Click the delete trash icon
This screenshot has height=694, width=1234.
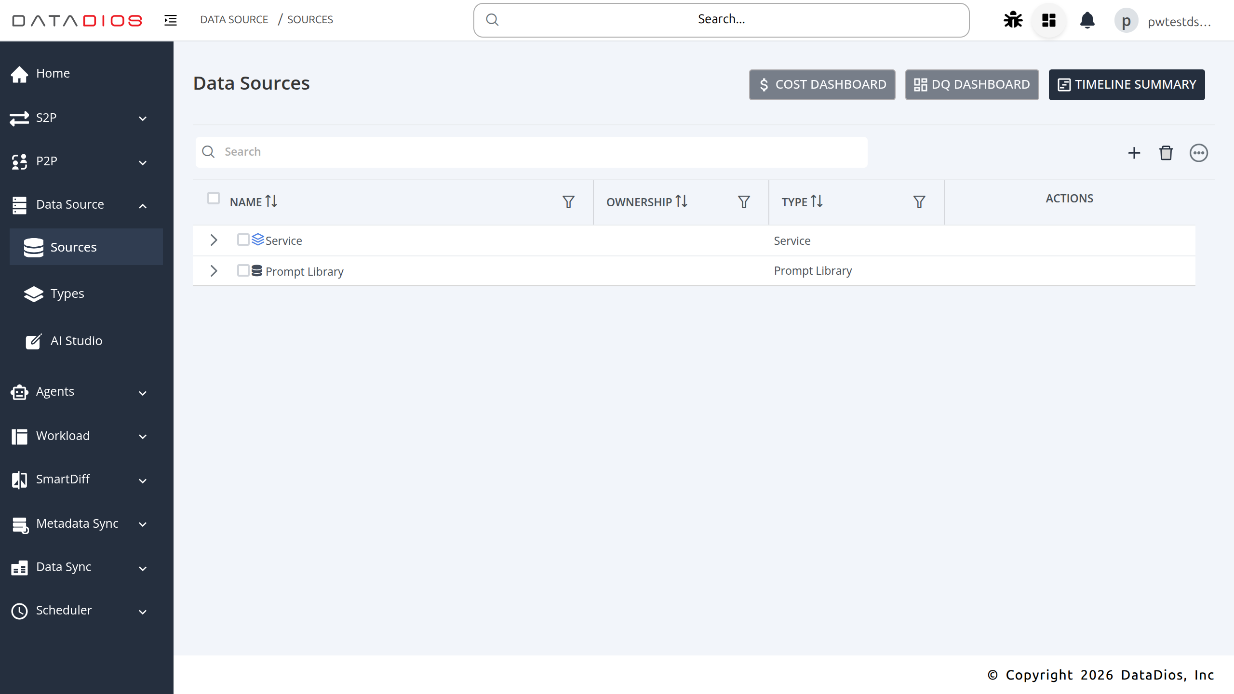[x=1166, y=153]
